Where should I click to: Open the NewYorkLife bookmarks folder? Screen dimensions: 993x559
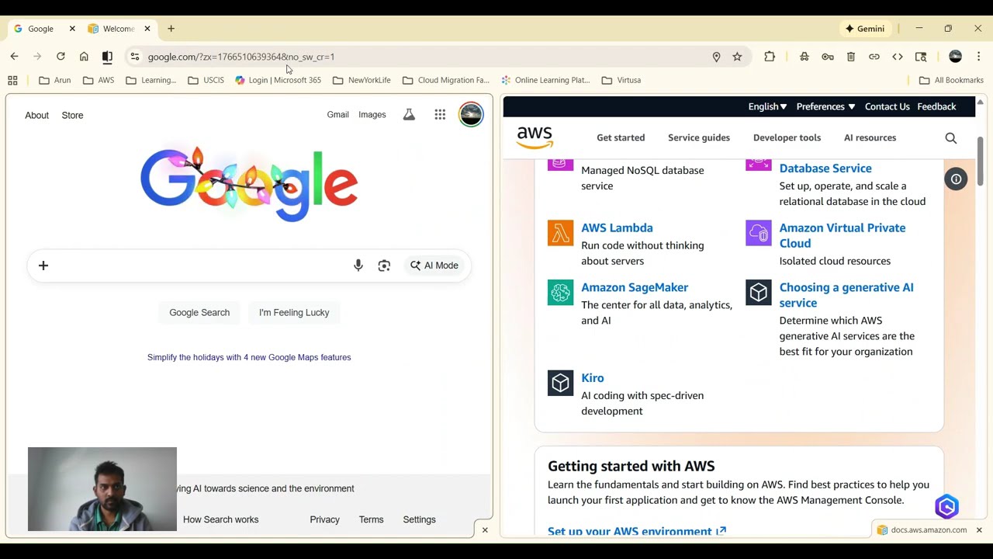click(362, 80)
